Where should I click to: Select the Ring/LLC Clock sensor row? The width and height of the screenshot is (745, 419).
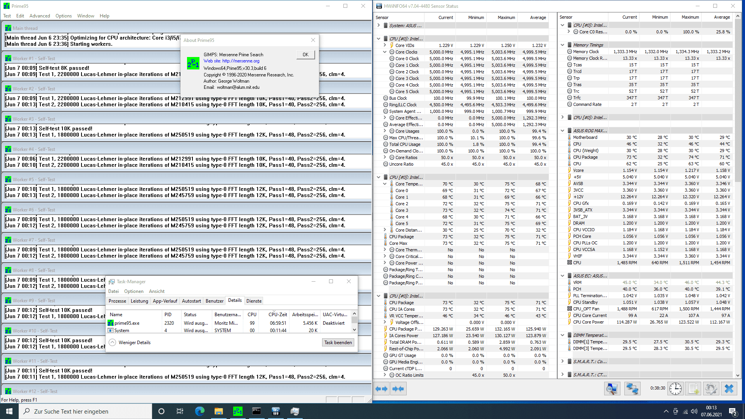coord(461,105)
